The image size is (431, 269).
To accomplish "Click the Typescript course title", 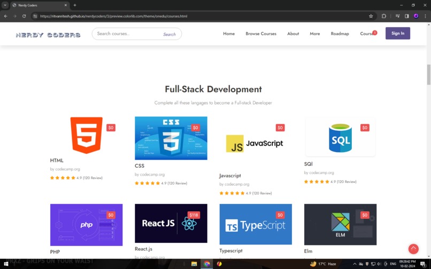I will 231,251.
